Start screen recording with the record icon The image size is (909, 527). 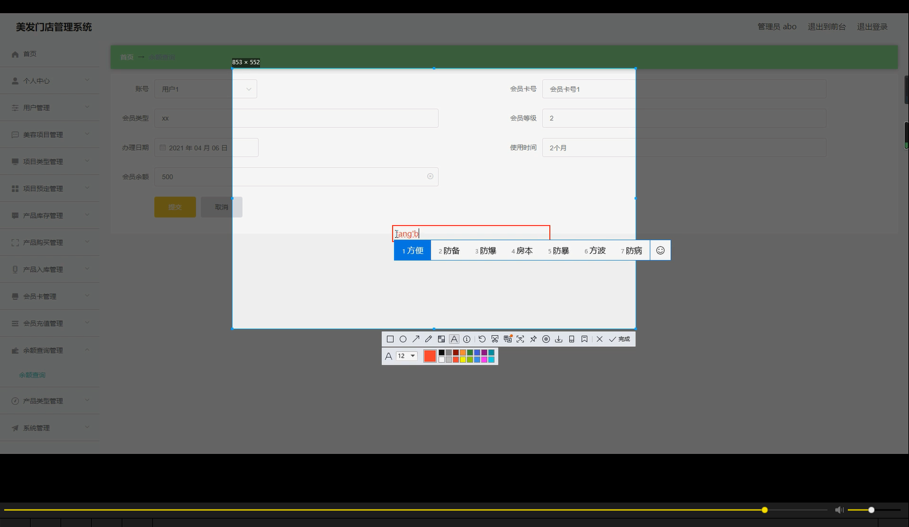[546, 339]
